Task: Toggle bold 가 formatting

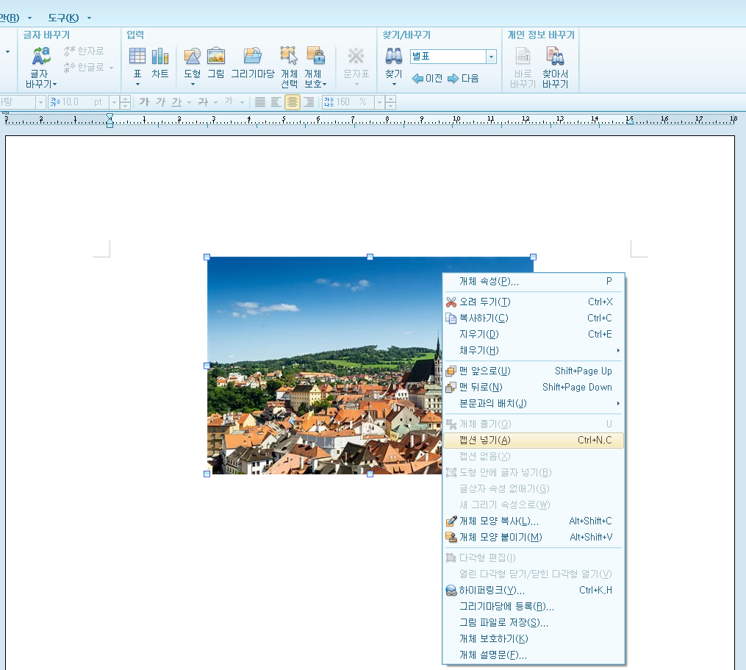Action: click(x=144, y=102)
